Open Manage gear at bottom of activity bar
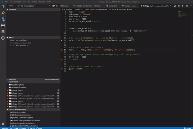 click(3, 124)
